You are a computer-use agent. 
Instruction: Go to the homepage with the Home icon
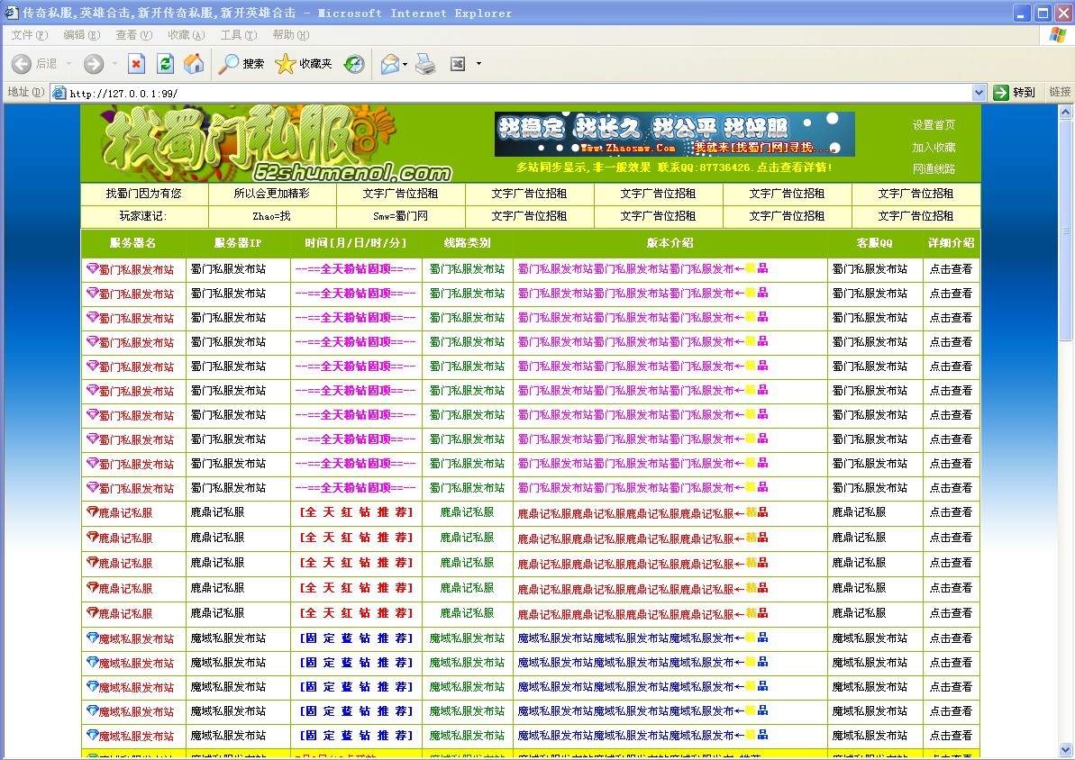point(195,65)
